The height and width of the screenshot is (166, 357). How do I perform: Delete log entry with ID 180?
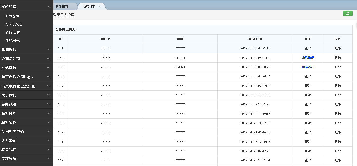[x=338, y=58]
